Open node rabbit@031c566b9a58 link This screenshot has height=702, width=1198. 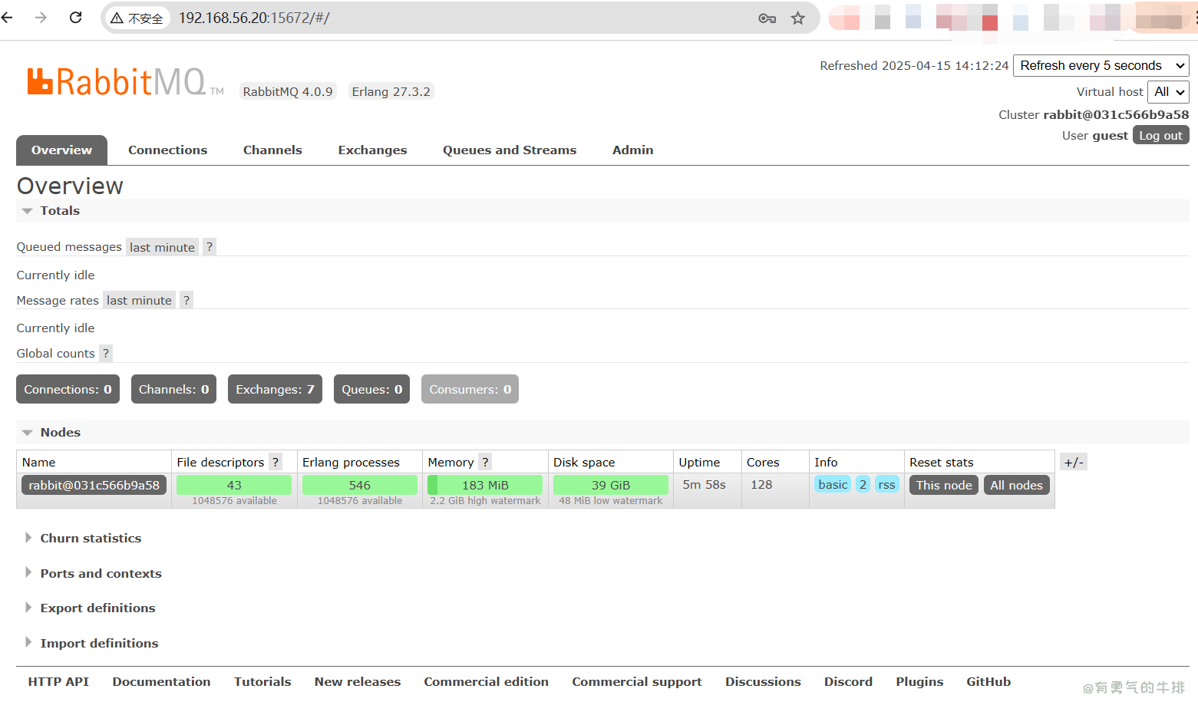click(94, 485)
